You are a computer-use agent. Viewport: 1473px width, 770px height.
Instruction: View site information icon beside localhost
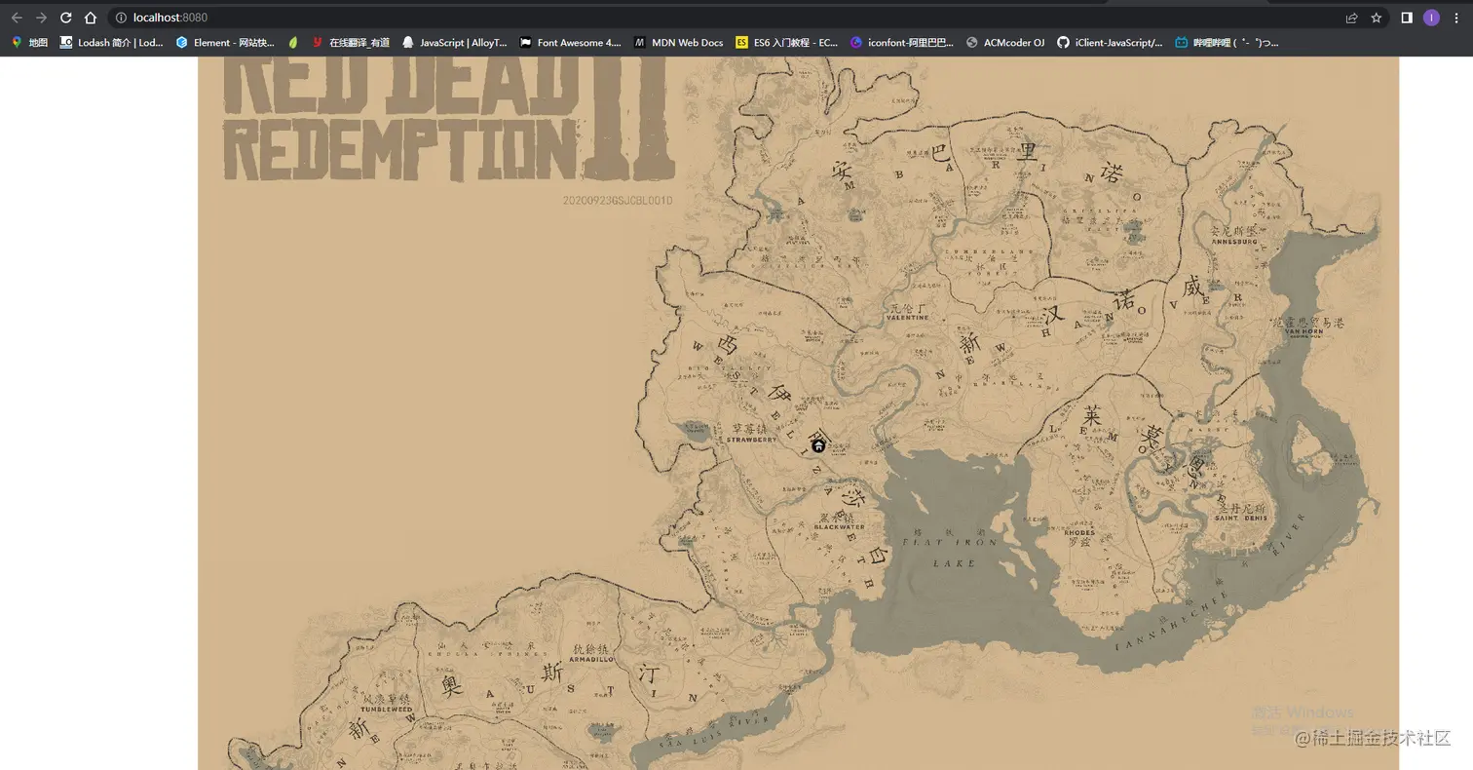tap(121, 18)
